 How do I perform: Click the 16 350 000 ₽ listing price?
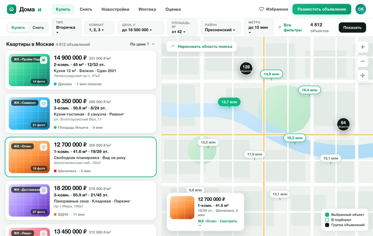click(70, 101)
